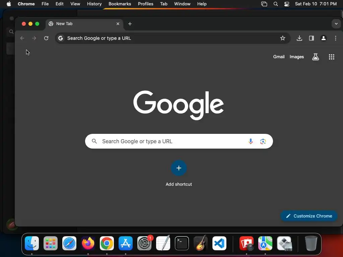Open TextEdit from the Dock
The width and height of the screenshot is (343, 257).
[163, 243]
